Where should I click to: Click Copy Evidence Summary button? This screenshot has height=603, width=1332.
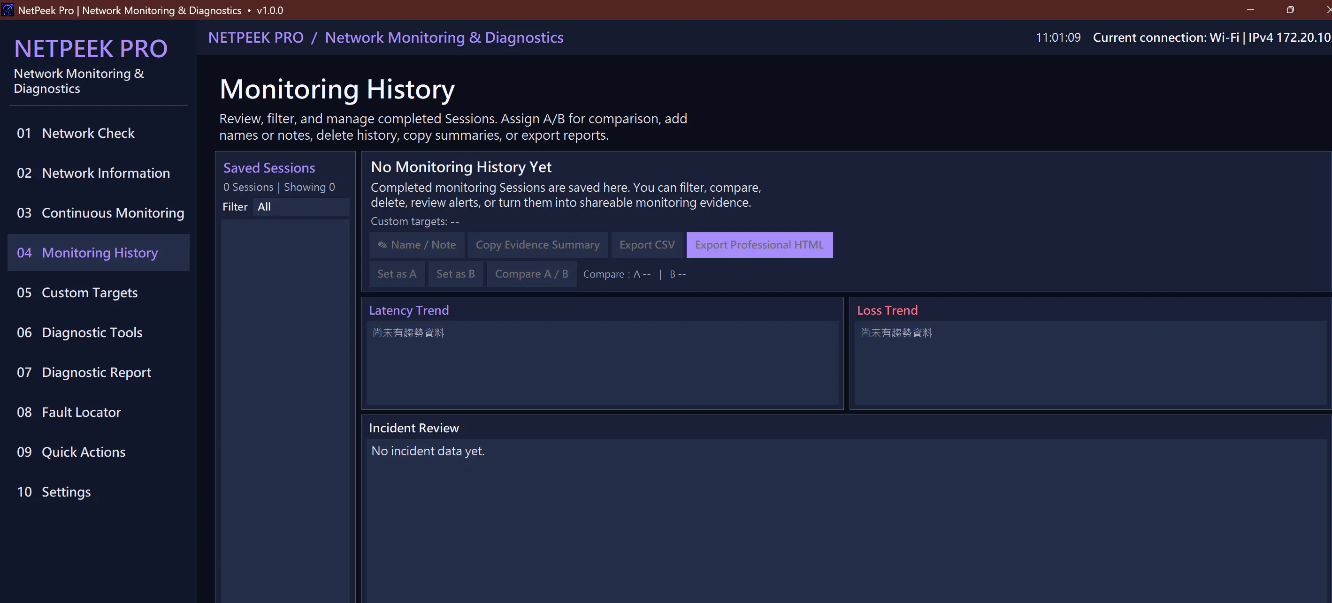(x=538, y=245)
